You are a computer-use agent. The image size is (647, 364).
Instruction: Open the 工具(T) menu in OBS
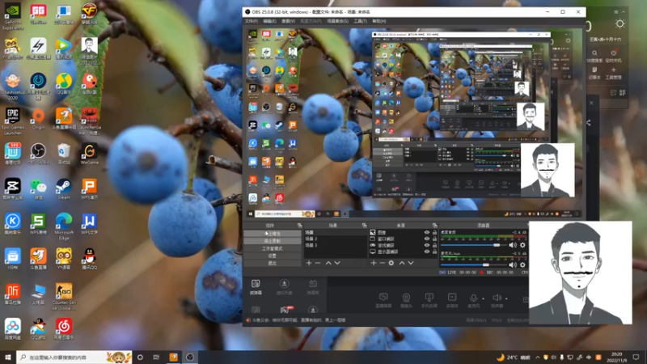point(360,21)
